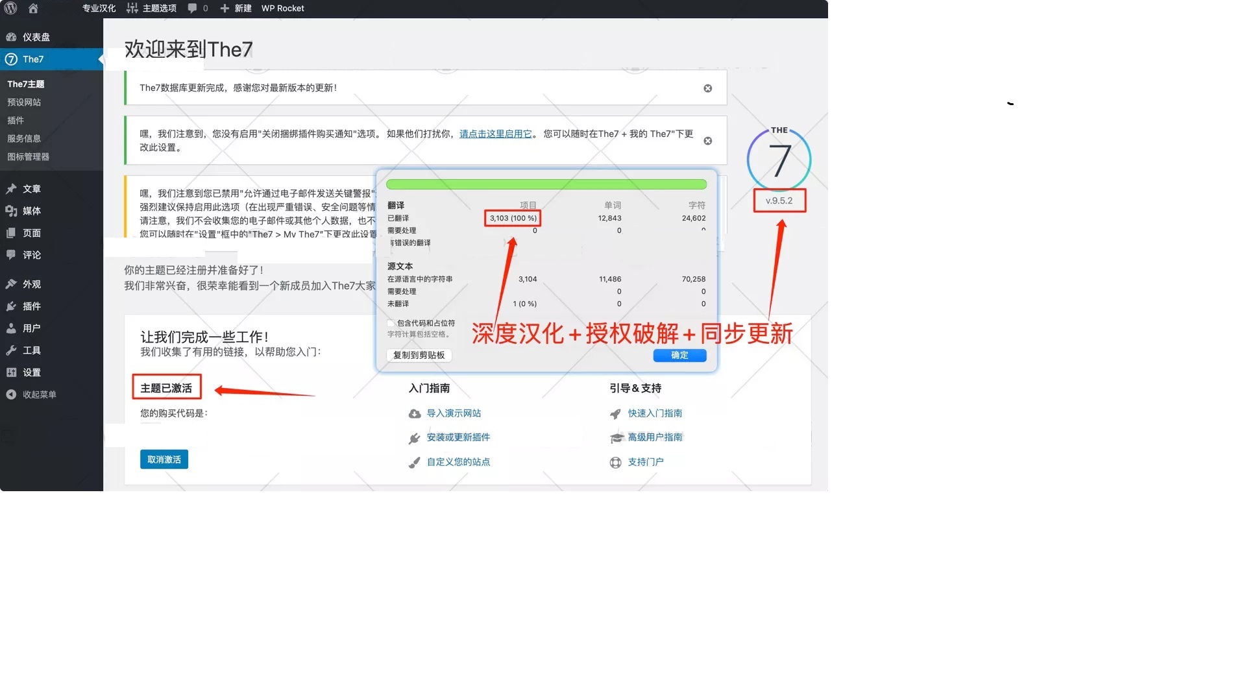Click the blue confirm button in dialog

(679, 355)
